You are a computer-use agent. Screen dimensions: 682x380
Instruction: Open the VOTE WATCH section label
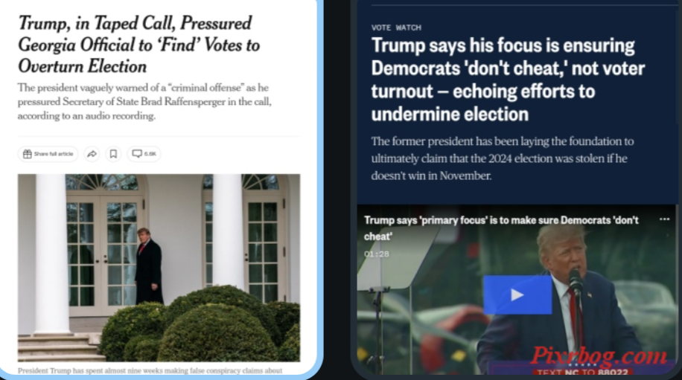396,28
